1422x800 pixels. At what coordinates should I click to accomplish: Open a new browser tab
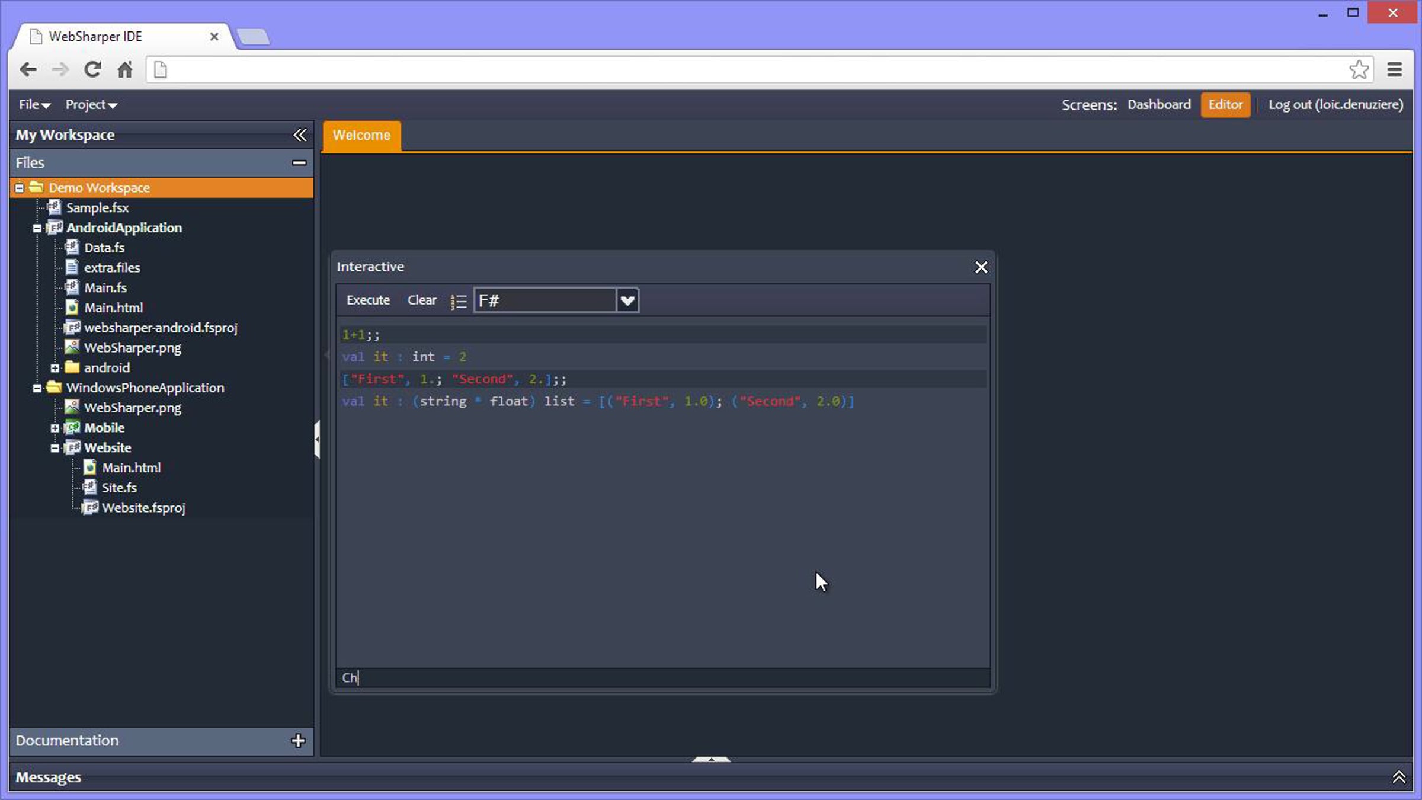click(x=253, y=37)
